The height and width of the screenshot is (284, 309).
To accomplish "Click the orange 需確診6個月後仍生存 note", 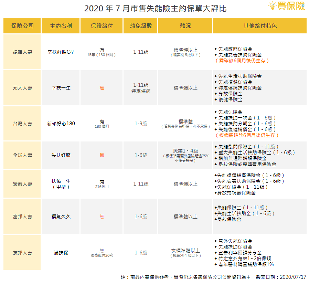I will pos(242,61).
